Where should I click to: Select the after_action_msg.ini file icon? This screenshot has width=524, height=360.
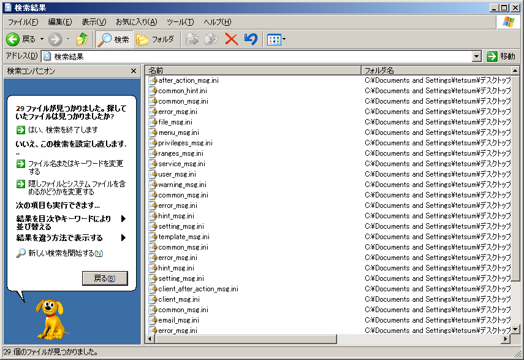point(153,80)
